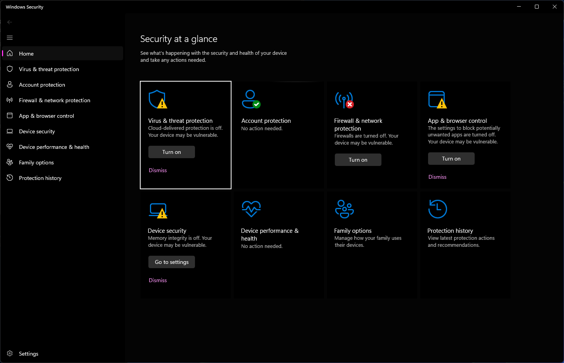Click the Device security laptop warning icon

158,210
